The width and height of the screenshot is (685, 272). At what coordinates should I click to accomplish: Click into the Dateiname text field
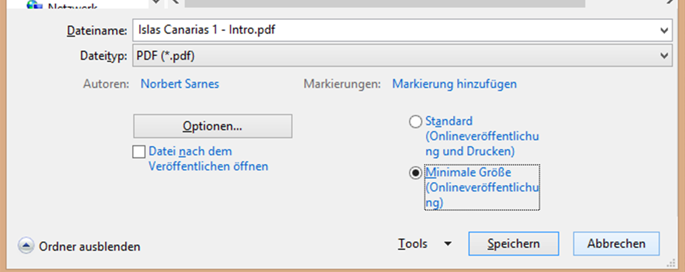coord(387,30)
